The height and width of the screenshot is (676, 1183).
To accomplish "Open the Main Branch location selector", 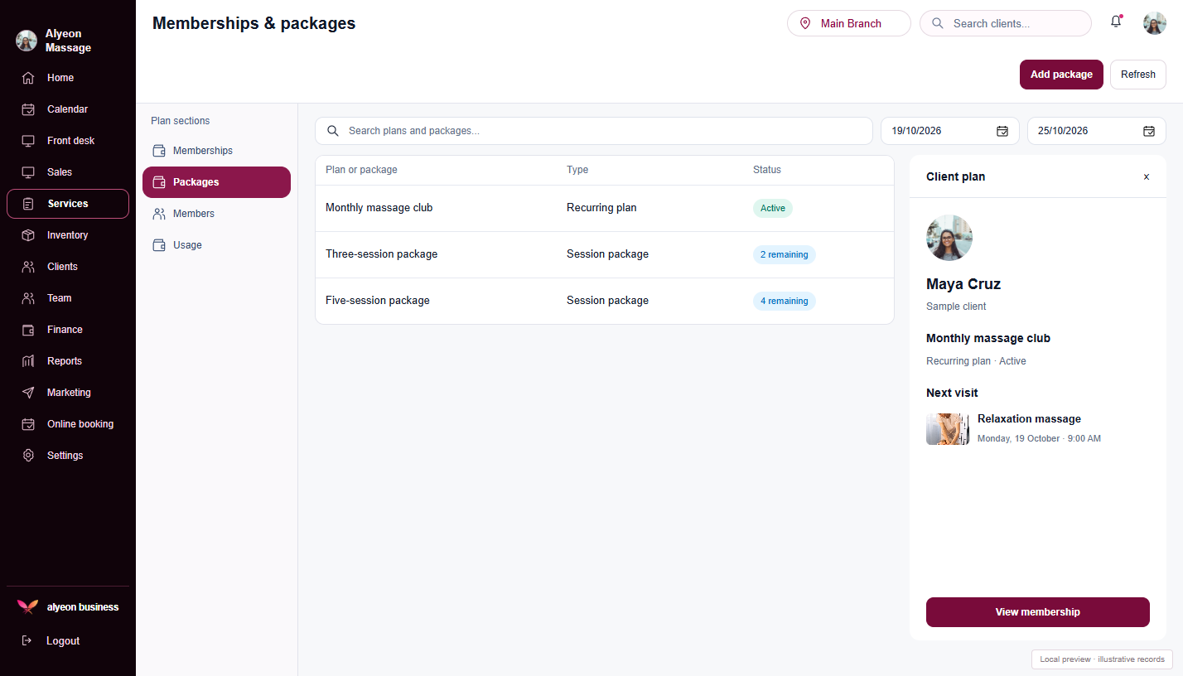I will click(x=849, y=23).
